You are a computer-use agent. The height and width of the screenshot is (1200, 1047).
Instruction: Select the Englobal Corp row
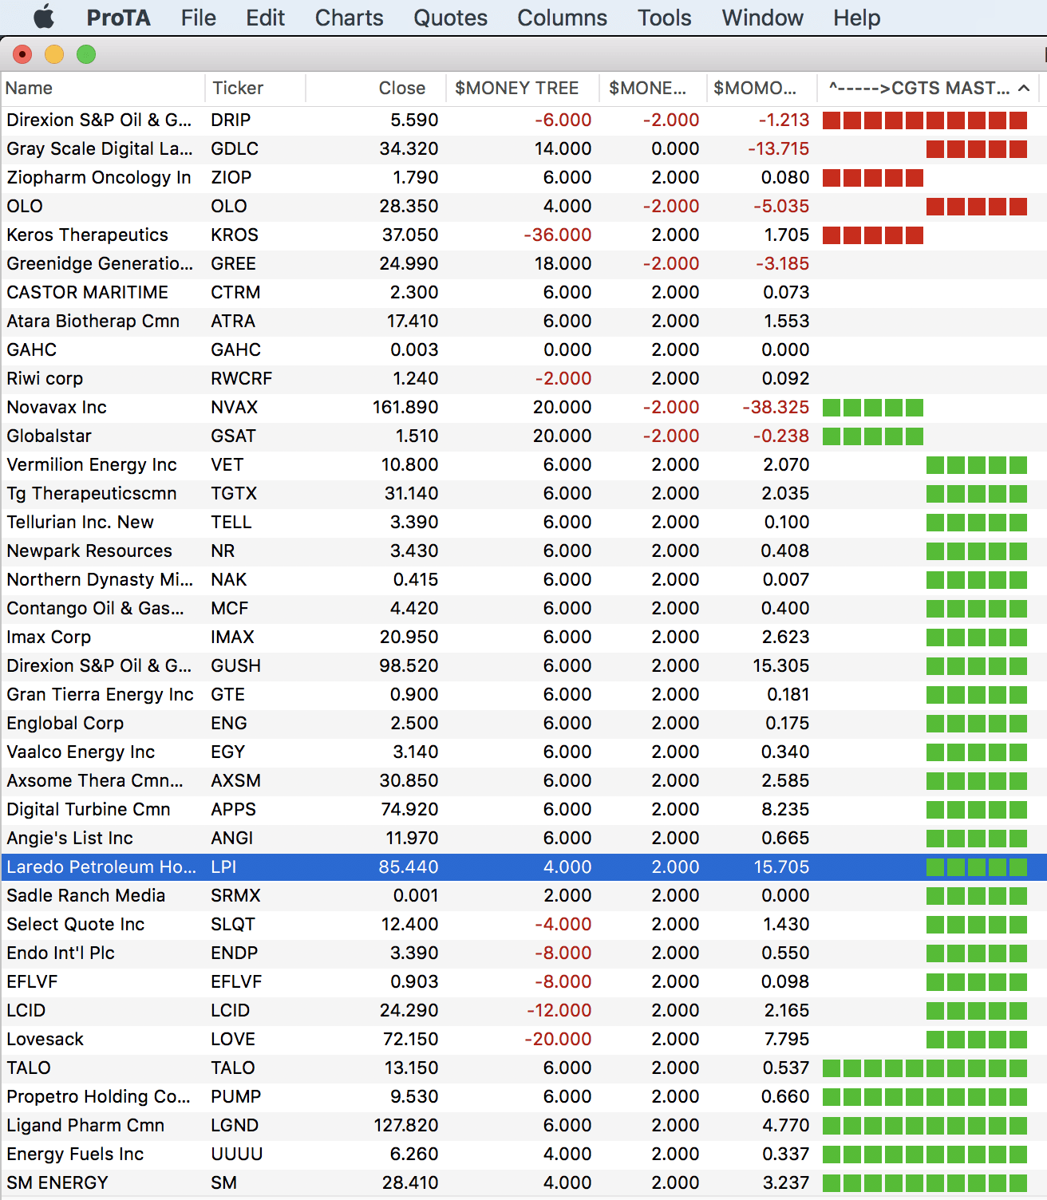[523, 724]
